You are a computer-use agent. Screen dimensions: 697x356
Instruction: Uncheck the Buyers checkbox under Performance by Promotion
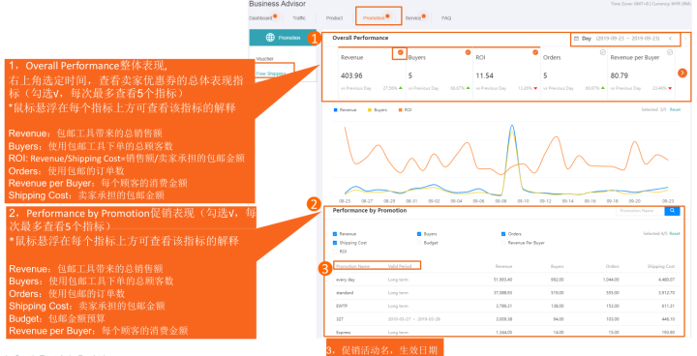point(419,234)
